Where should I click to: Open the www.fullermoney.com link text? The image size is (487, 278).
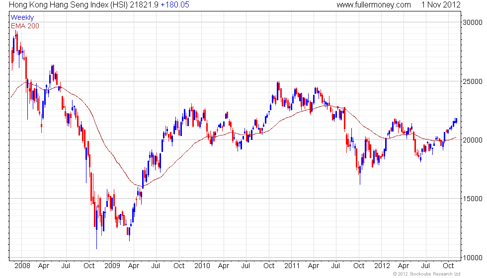click(x=374, y=4)
